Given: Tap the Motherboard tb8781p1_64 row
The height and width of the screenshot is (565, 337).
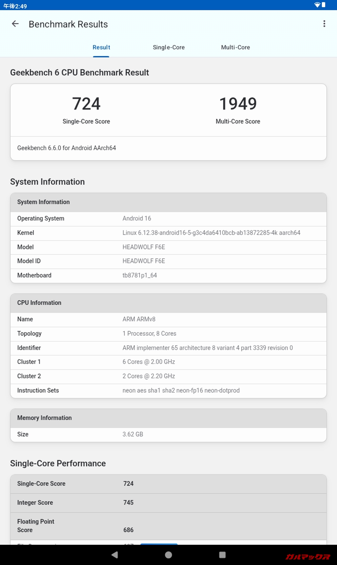Looking at the screenshot, I should [168, 275].
